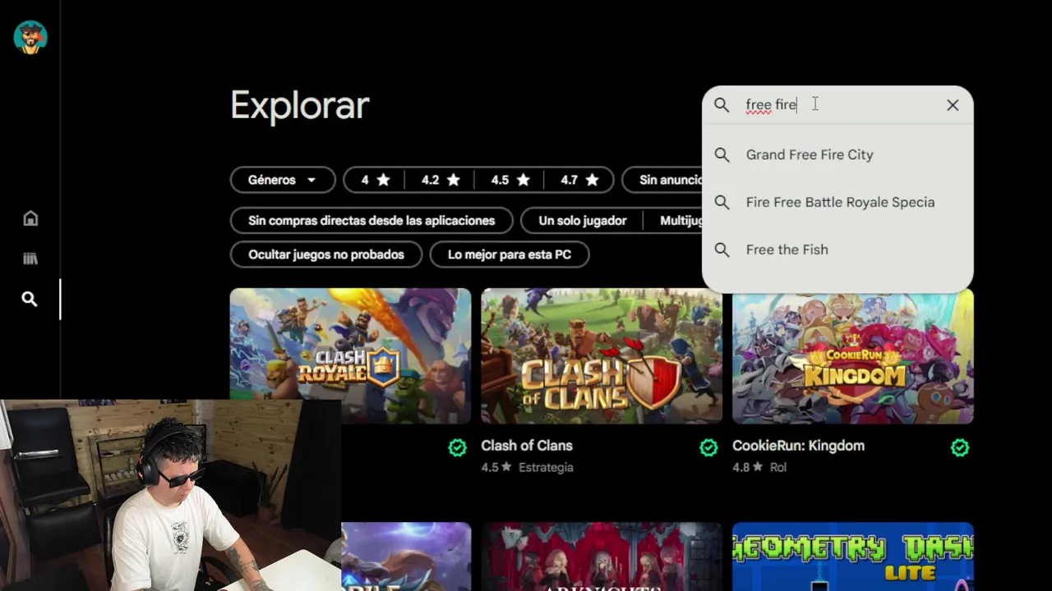Click the Rol genre text
Screen dimensions: 1052x591
[778, 467]
